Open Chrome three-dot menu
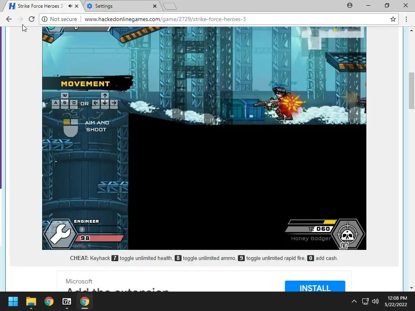This screenshot has height=311, width=415. (x=406, y=19)
